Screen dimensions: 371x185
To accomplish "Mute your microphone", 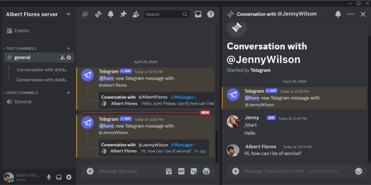I will pyautogui.click(x=49, y=177).
